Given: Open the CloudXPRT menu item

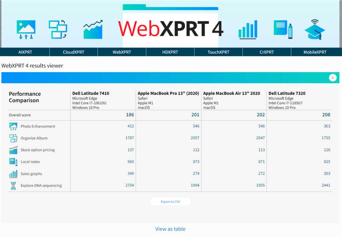Looking at the screenshot, I should click(x=73, y=52).
